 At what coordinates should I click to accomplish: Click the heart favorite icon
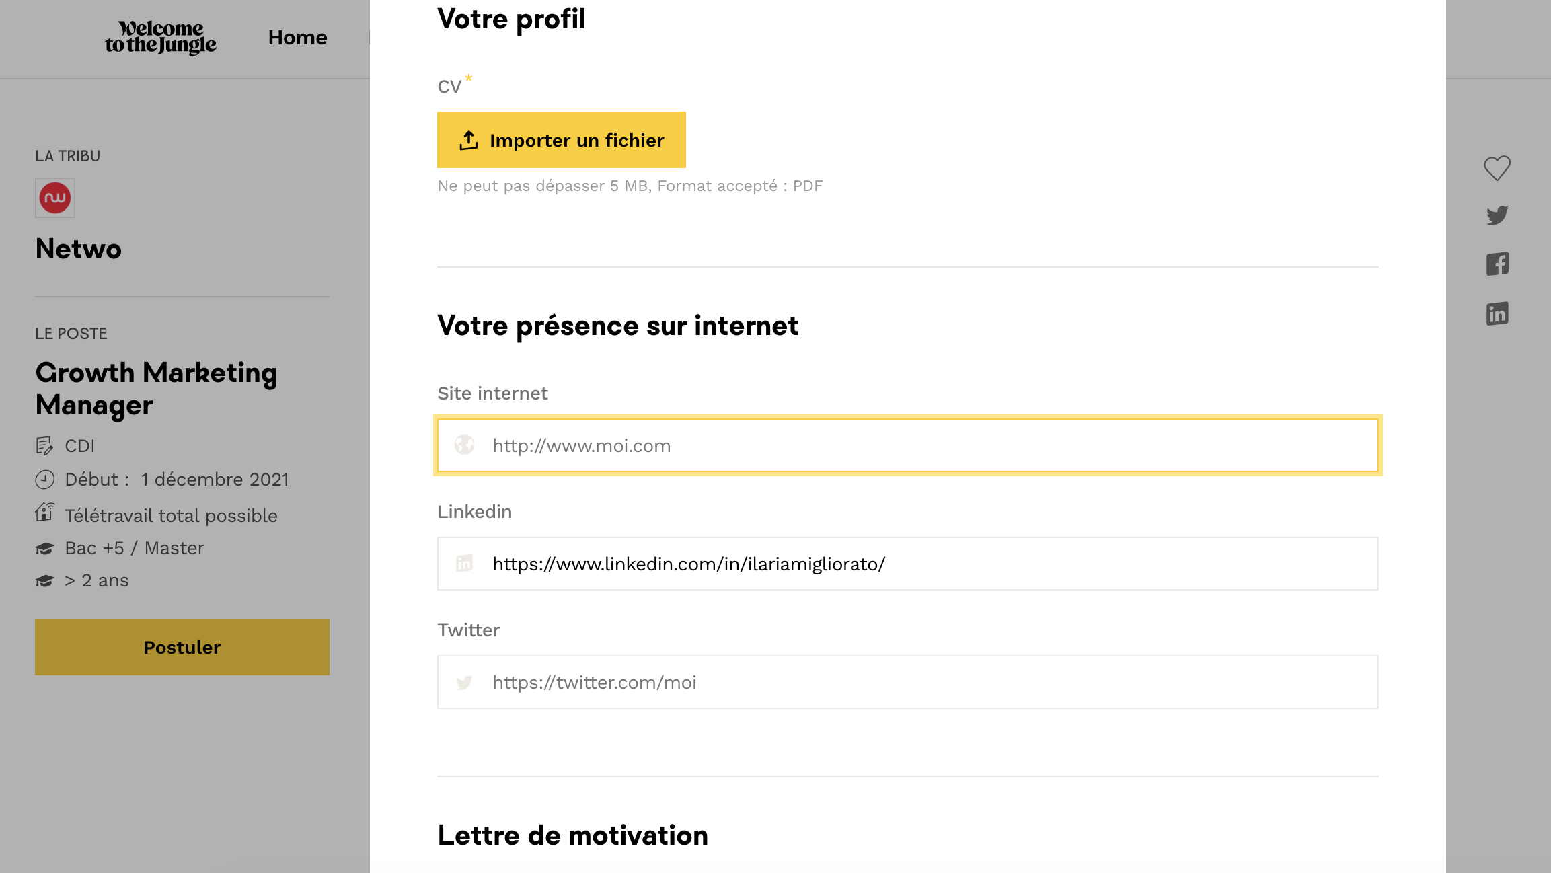(1497, 168)
